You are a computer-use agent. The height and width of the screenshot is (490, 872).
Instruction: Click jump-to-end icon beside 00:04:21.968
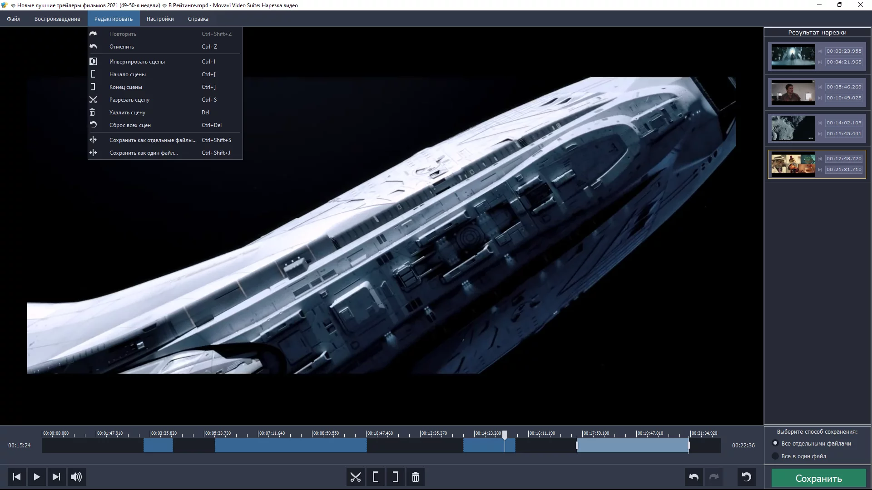(820, 62)
